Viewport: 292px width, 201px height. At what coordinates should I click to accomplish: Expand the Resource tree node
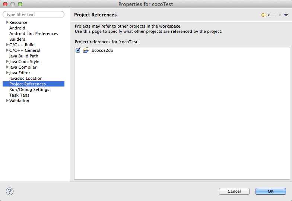pos(7,22)
